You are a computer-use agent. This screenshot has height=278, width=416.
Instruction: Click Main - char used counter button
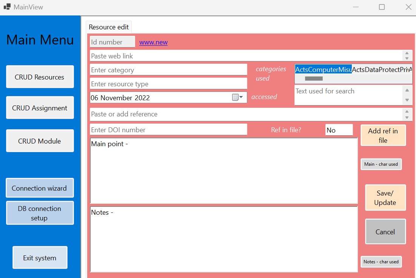click(381, 164)
